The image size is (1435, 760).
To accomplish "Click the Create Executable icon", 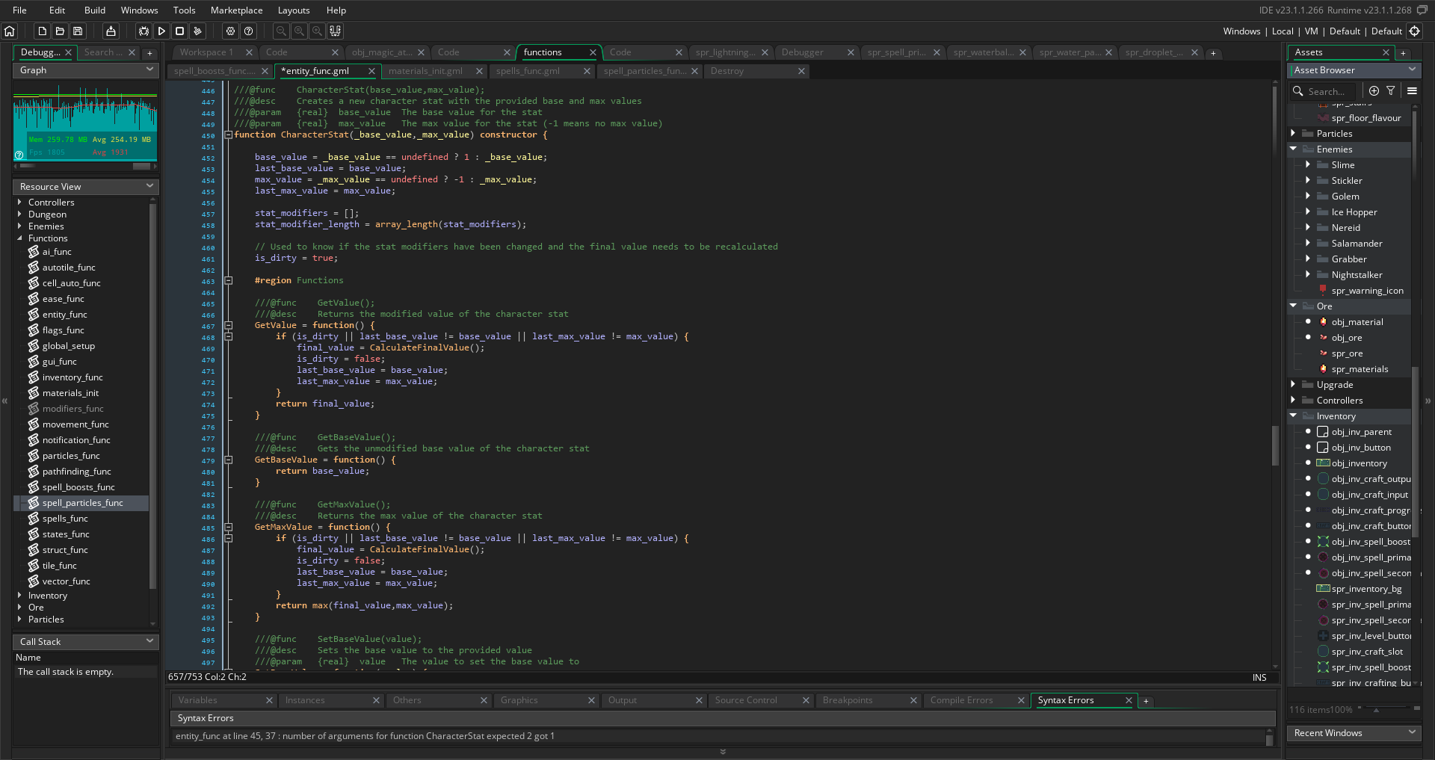I will (111, 31).
